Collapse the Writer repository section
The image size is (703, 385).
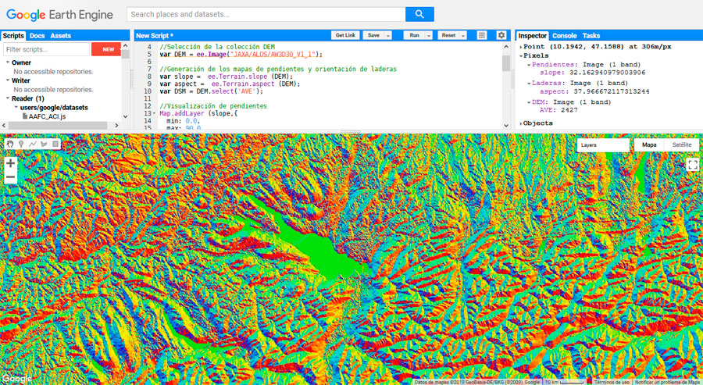click(8, 80)
